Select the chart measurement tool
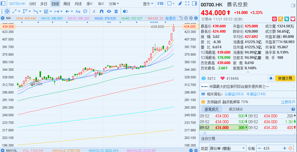 (x=46, y=11)
